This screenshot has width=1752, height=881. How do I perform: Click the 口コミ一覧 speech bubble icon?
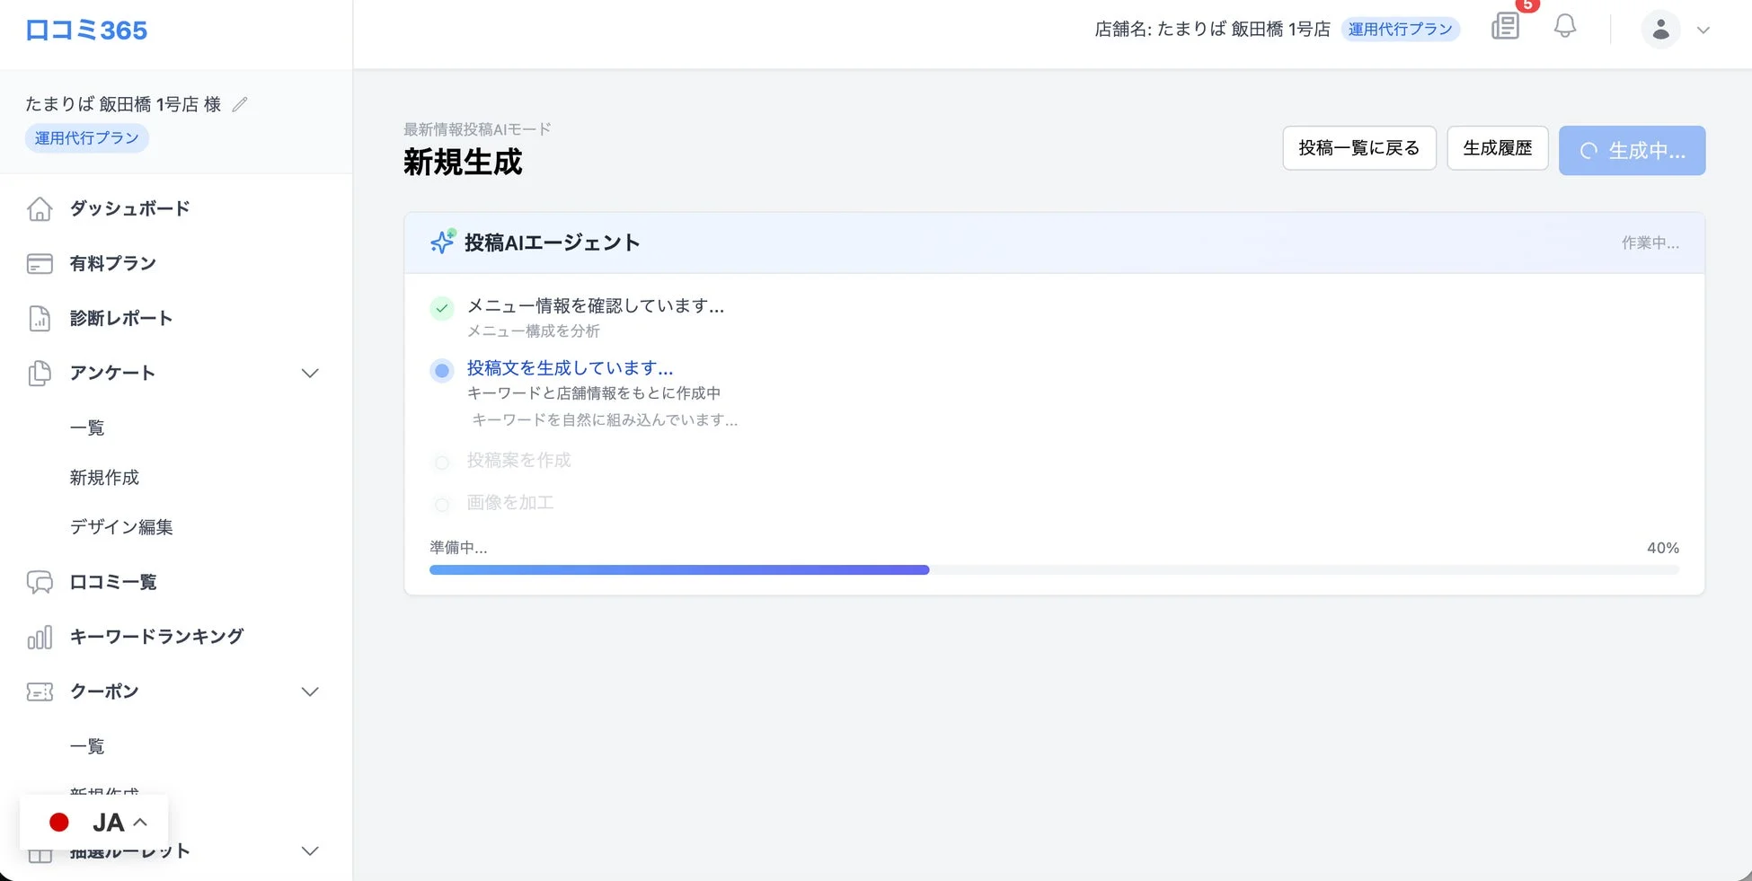click(40, 582)
